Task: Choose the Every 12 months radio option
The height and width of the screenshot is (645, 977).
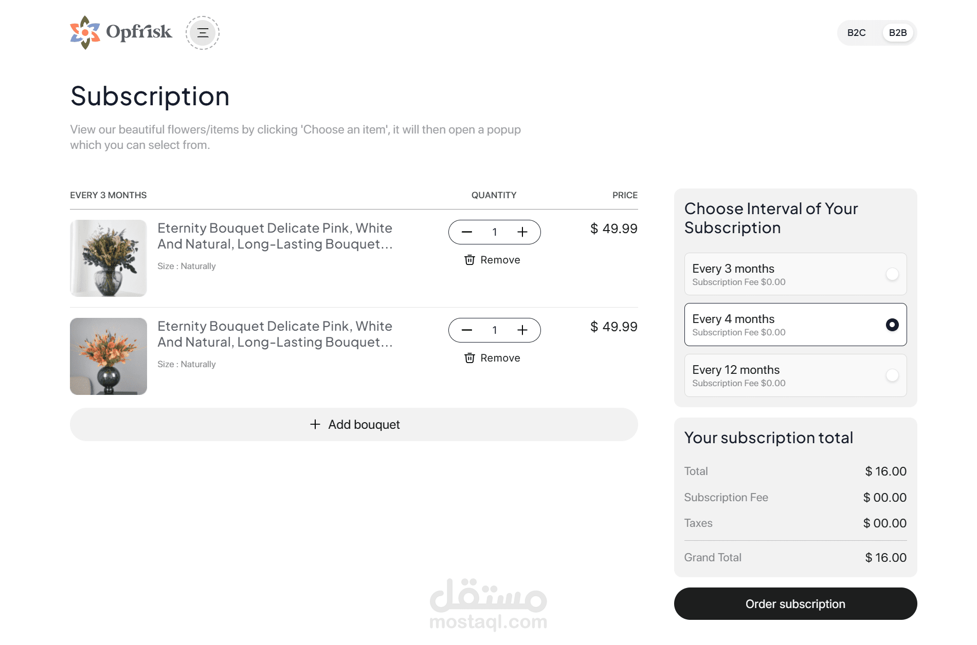Action: click(x=893, y=375)
